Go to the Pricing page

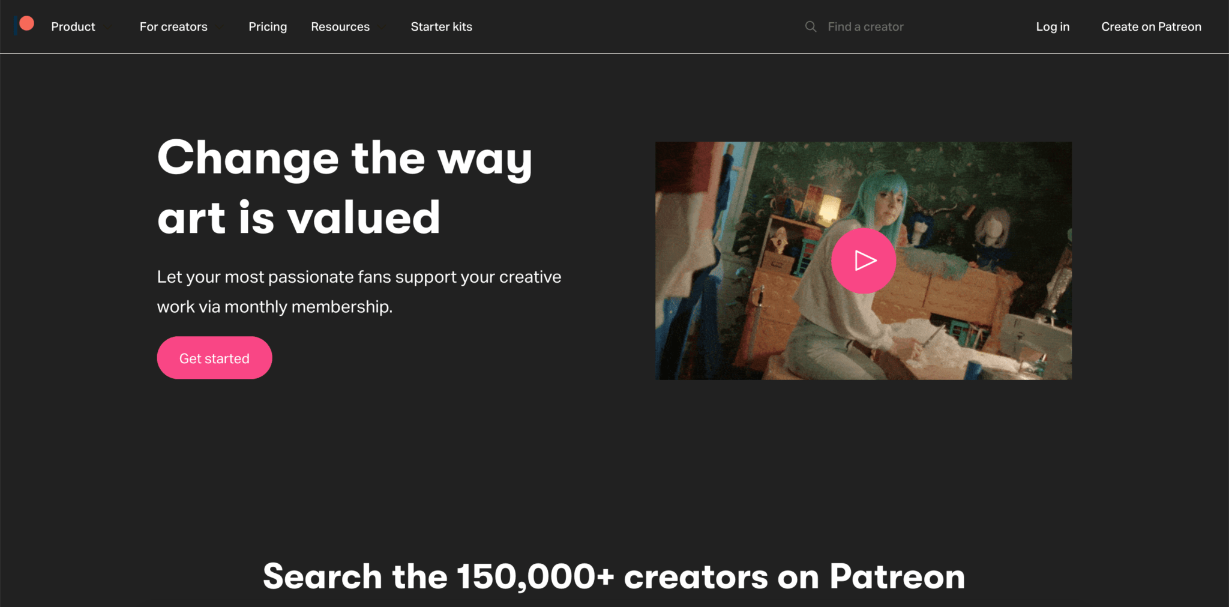point(268,26)
